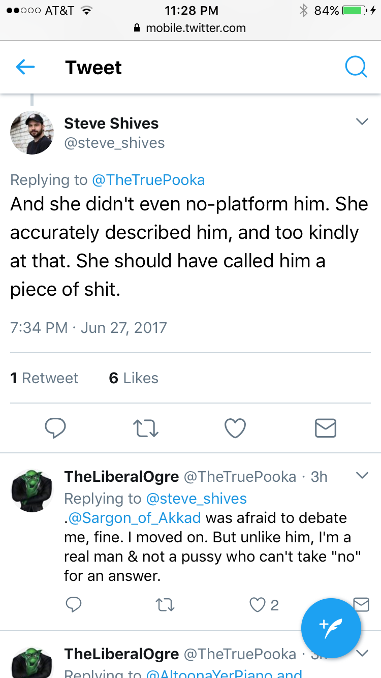
Task: Share main tweet via envelope message icon
Action: pos(326,428)
